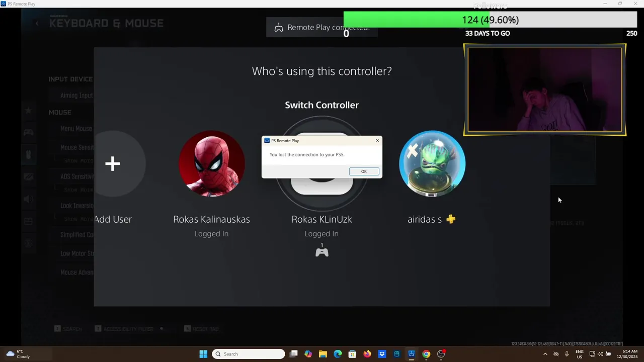Open the 6°C Cloudy weather widget

18,354
